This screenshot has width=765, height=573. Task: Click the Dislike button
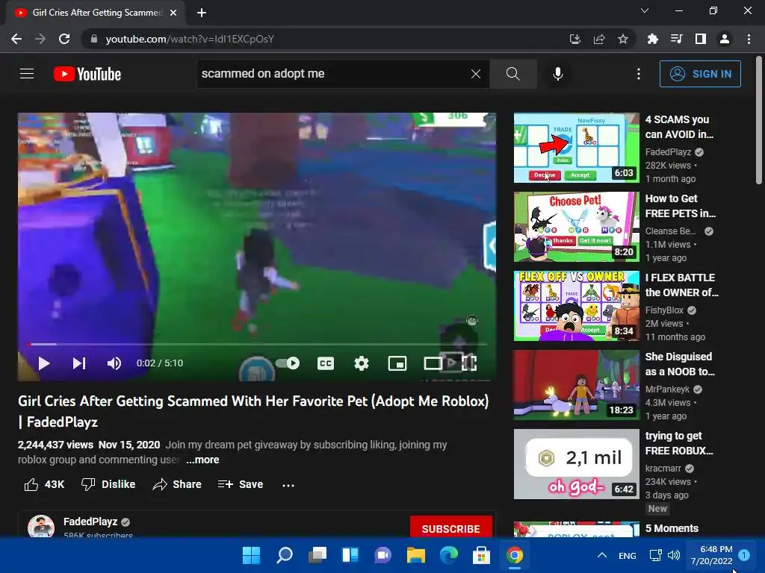[108, 484]
